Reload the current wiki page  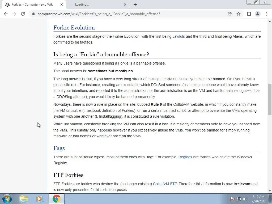(23, 14)
